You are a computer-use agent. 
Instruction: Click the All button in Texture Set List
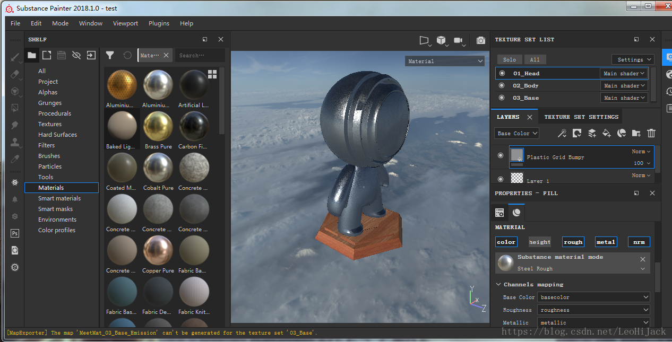[x=535, y=59]
